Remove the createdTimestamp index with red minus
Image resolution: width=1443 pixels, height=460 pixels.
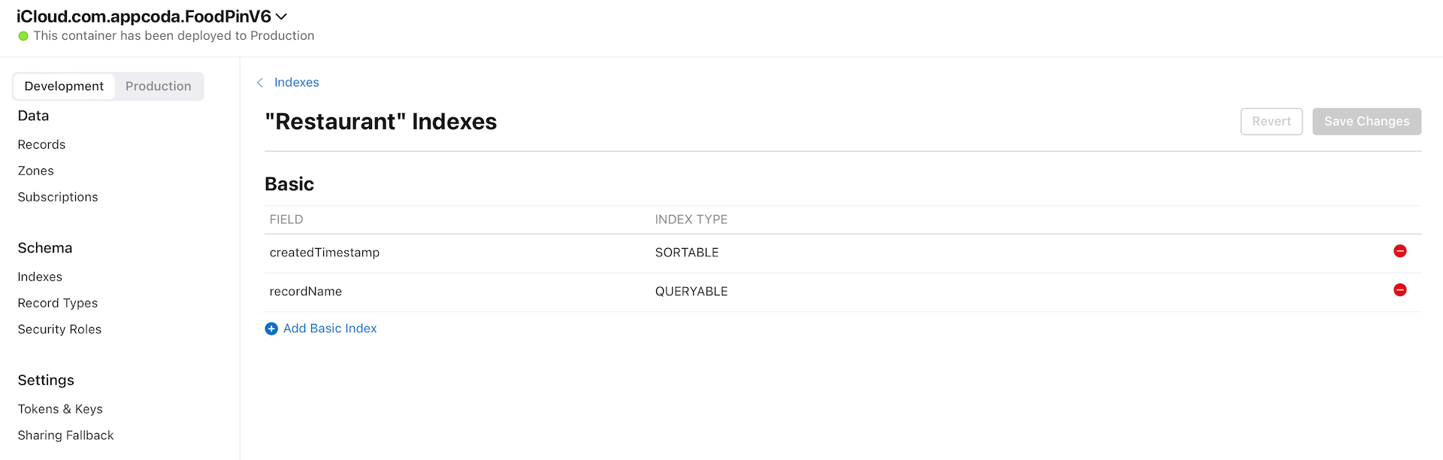[x=1399, y=251]
